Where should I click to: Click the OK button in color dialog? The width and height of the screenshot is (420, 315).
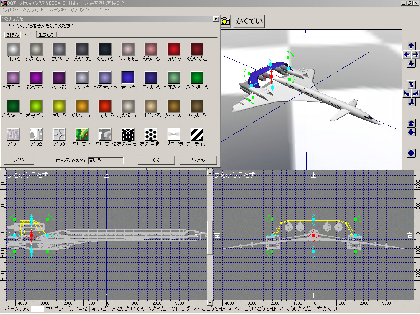coord(156,160)
